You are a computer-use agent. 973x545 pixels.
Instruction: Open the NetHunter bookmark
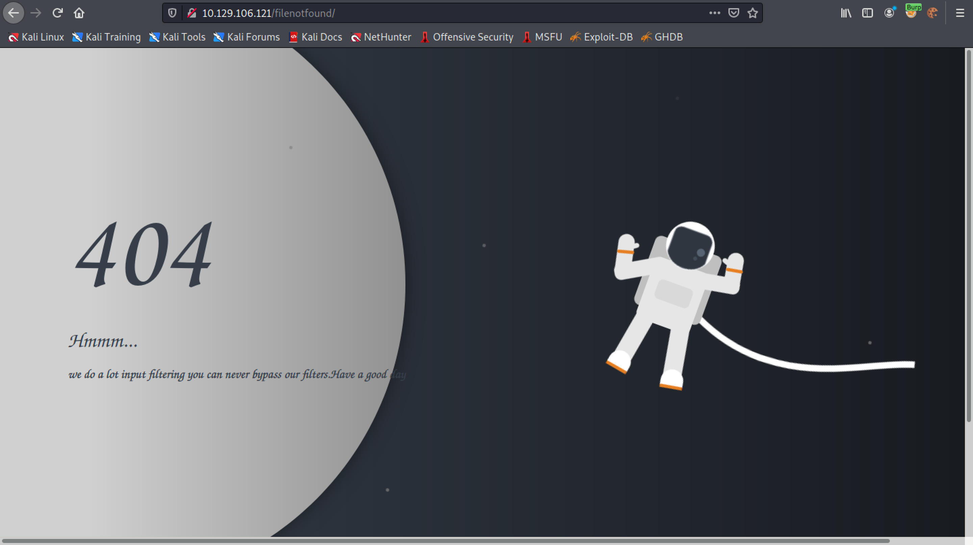click(381, 37)
